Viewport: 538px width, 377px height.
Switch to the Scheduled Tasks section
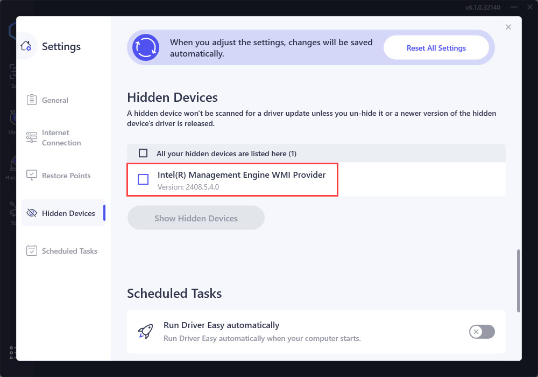point(69,251)
